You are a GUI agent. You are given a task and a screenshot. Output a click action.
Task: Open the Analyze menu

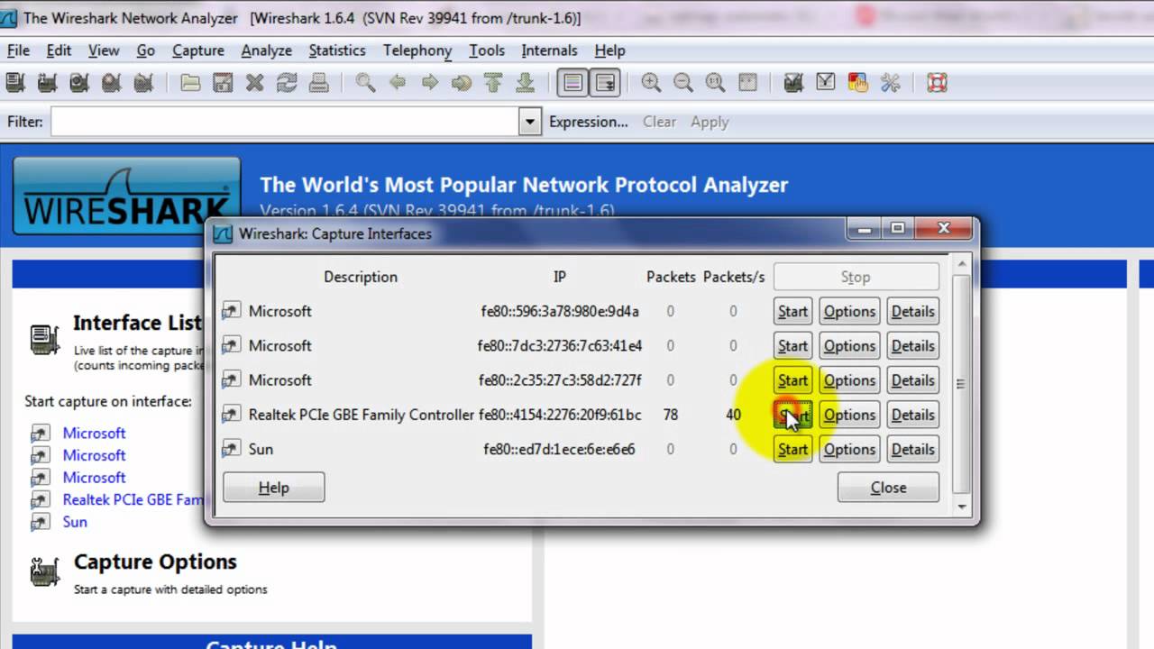(266, 50)
